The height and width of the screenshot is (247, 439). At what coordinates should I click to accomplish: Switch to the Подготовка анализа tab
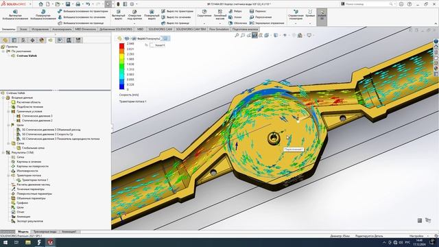tap(245, 29)
